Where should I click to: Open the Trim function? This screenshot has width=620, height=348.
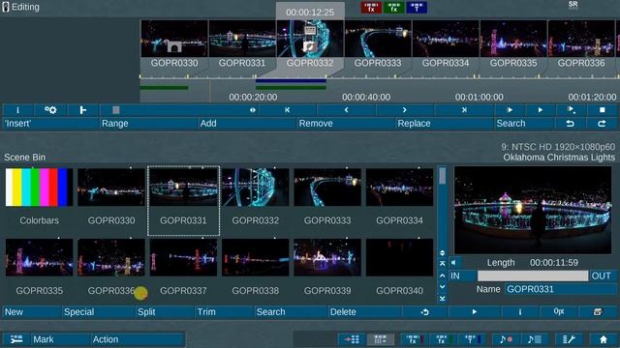(x=224, y=312)
